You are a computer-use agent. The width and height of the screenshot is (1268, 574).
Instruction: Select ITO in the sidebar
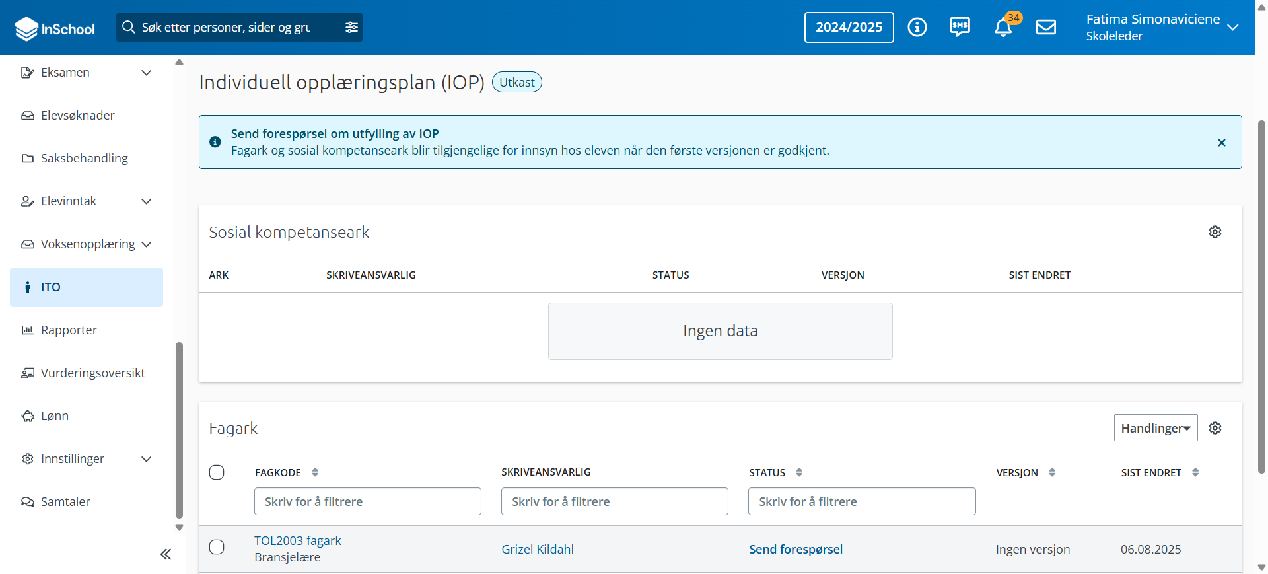click(87, 287)
